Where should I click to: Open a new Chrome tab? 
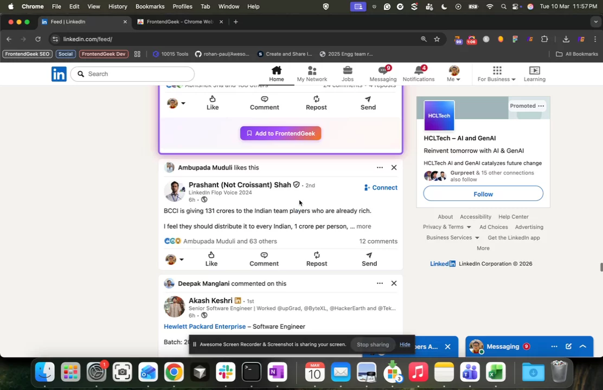click(x=236, y=22)
